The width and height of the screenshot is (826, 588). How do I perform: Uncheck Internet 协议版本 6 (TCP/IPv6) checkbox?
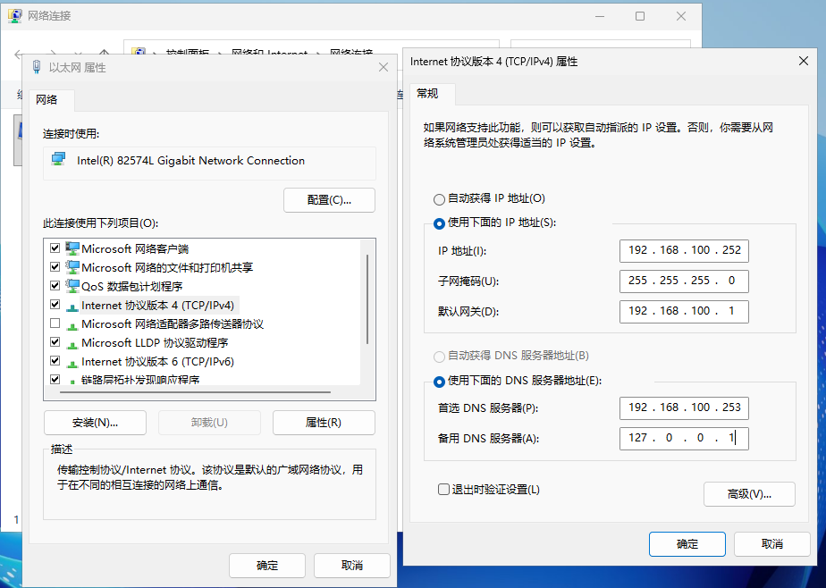click(x=55, y=362)
